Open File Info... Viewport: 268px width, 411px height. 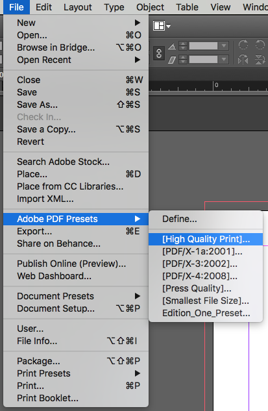[x=76, y=341]
